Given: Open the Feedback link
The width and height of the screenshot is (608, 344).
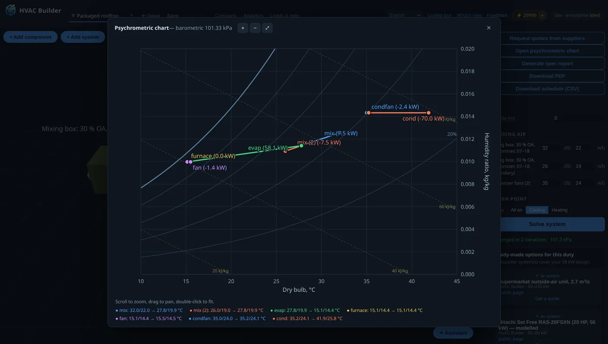Looking at the screenshot, I should pos(497,15).
